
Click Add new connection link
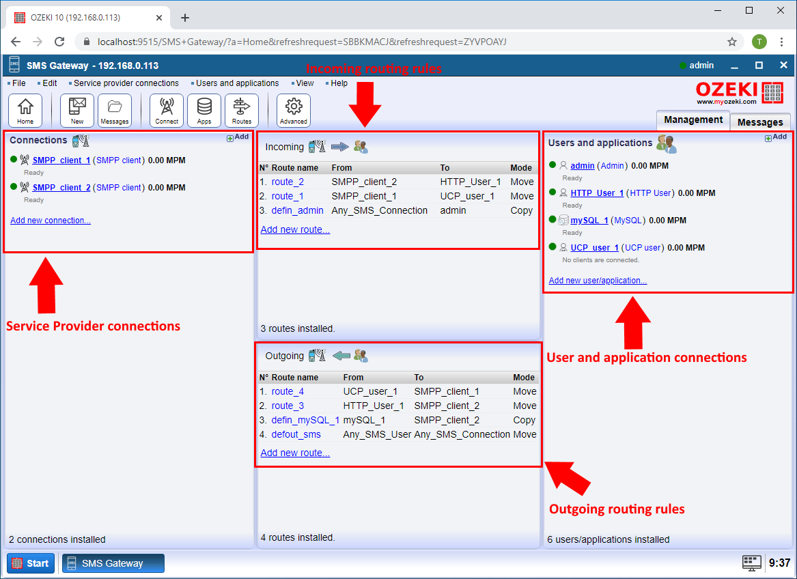[x=51, y=220]
